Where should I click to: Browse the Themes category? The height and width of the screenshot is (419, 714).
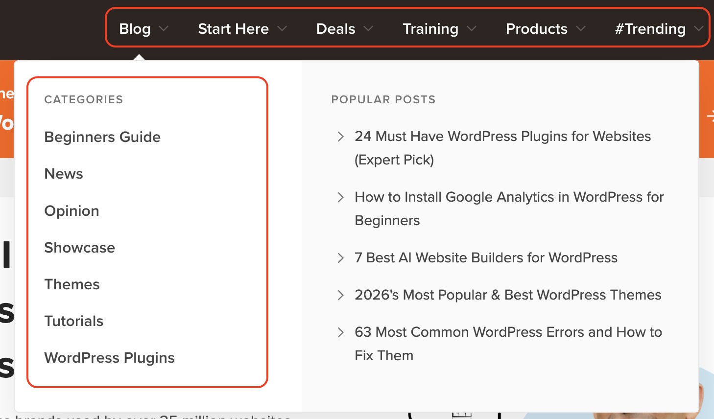point(72,284)
